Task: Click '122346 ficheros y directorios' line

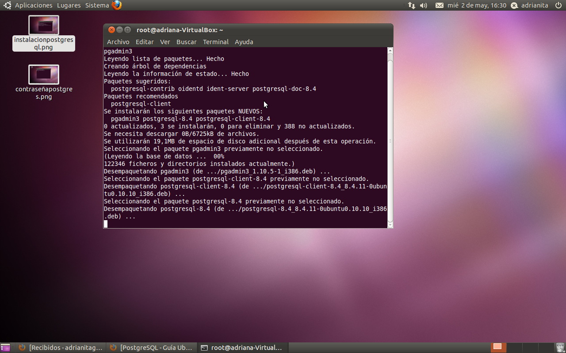Action: (199, 164)
